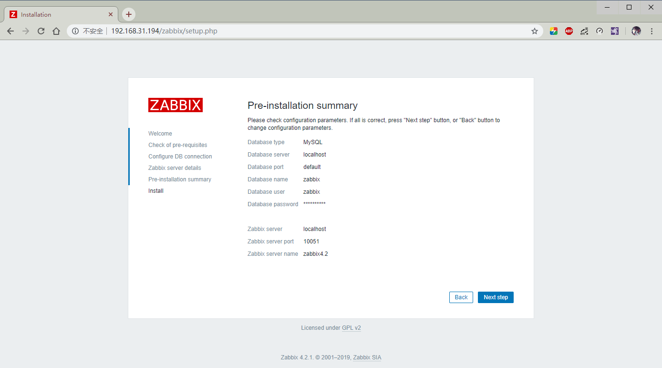Screen dimensions: 662x368
Task: Select Welcome step in sidebar
Action: click(160, 134)
